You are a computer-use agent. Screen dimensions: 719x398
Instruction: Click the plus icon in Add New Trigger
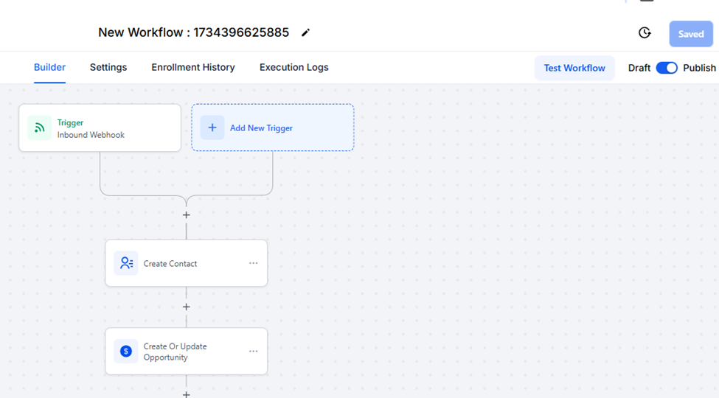[212, 128]
